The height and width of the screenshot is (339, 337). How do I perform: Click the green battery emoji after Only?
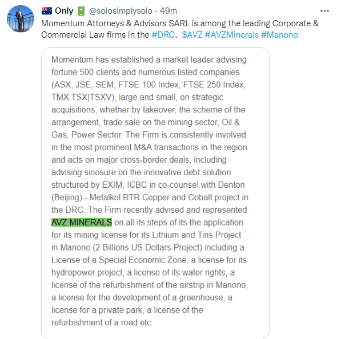click(81, 11)
